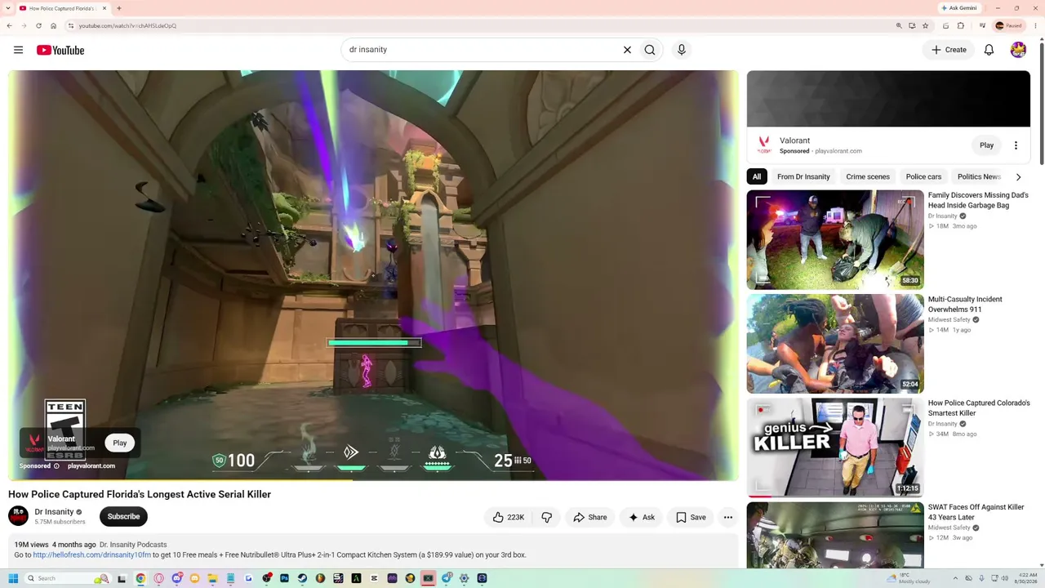Subscribe to Dr Insanity
1045x588 pixels.
pyautogui.click(x=123, y=516)
